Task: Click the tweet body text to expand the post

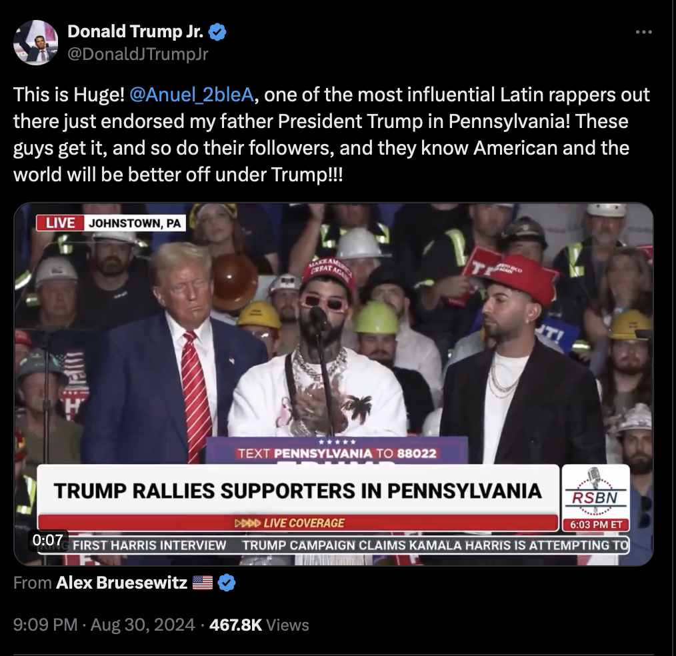Action: click(x=331, y=135)
